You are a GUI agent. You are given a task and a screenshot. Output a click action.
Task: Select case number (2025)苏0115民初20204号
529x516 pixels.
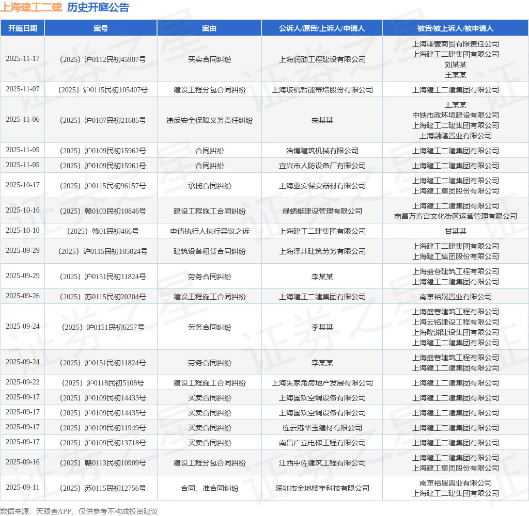point(103,297)
